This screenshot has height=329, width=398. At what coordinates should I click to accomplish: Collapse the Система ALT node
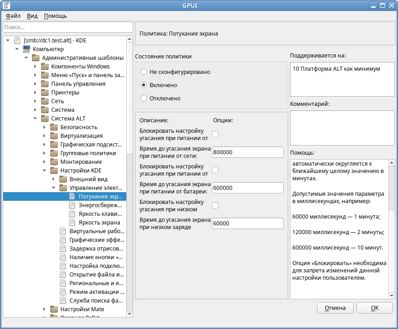point(35,118)
